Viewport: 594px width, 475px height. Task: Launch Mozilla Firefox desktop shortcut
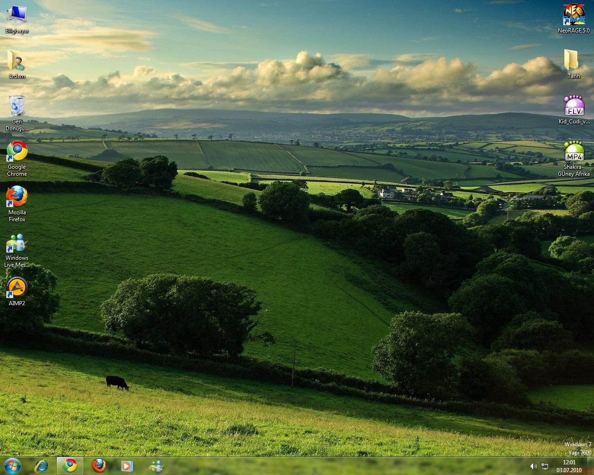pyautogui.click(x=17, y=197)
